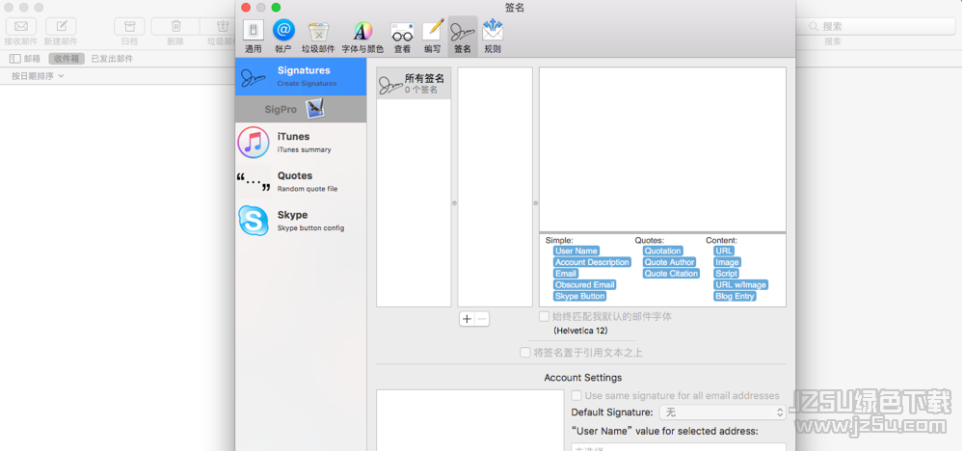Screen dimensions: 964x451
Task: Toggle the 邮箱 mailboxes sidebar in Mail window
Action: click(25, 59)
